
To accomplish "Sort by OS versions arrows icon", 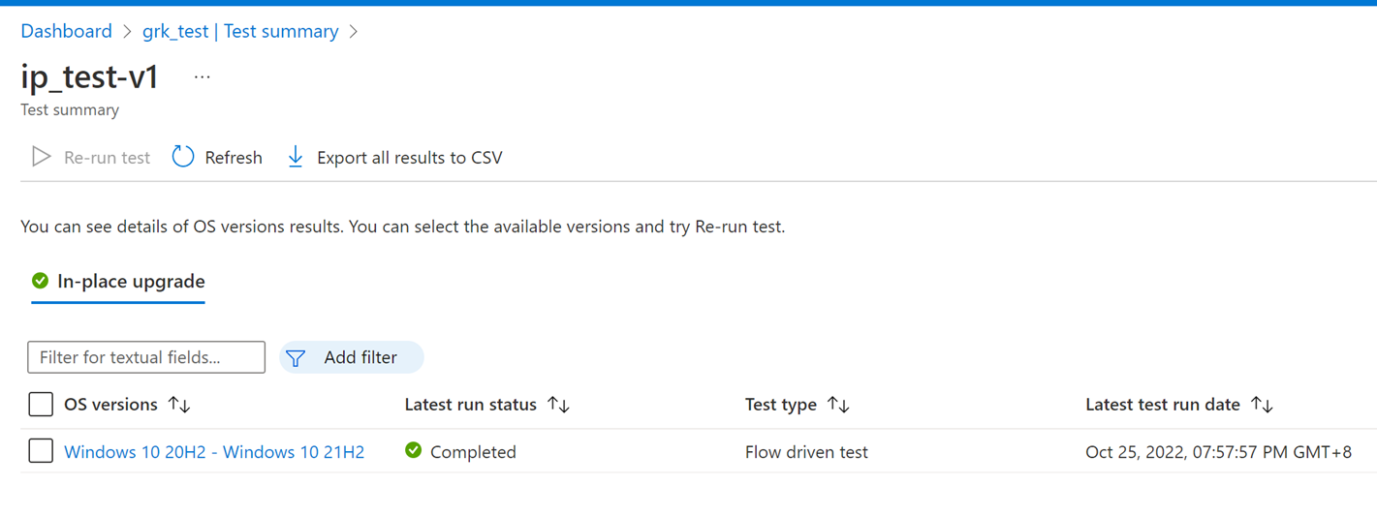I will click(x=179, y=405).
